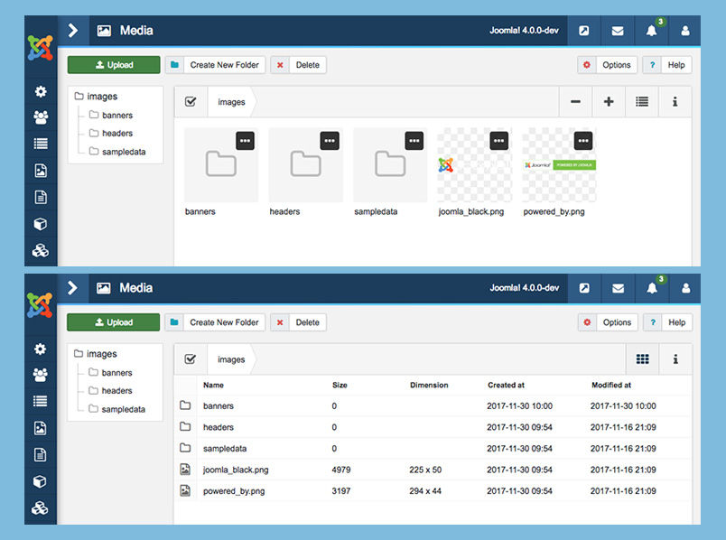The image size is (726, 540).
Task: Open the notifications bell in the thumbnail-view media manager
Action: tap(651, 31)
